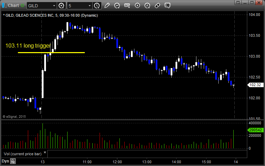Select the yellow trigger line
Screen dimensions: 265x166
[51, 52]
